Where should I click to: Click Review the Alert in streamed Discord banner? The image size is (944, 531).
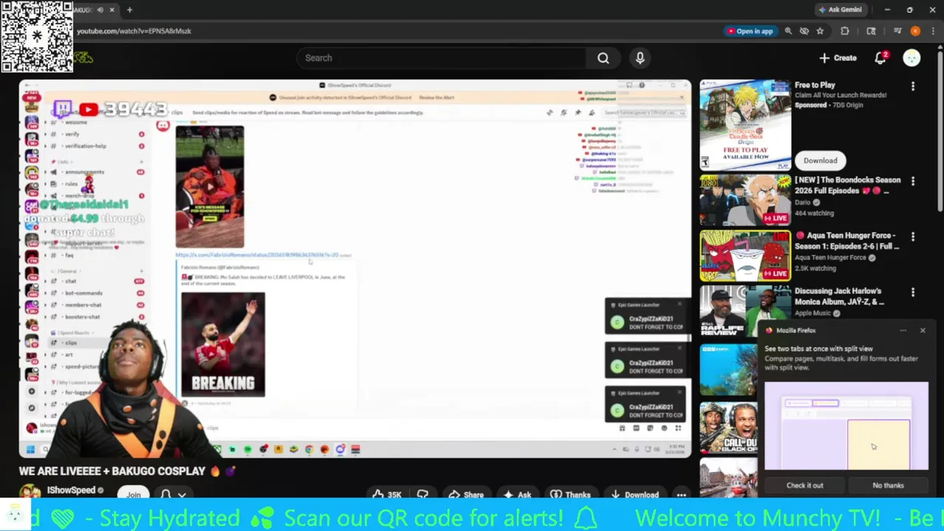coord(437,97)
